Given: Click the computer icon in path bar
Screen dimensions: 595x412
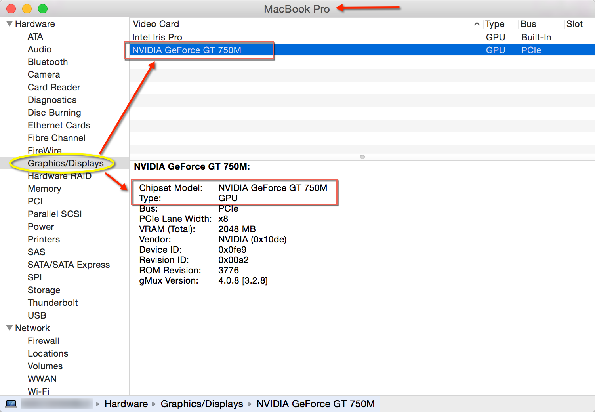Looking at the screenshot, I should [11, 404].
